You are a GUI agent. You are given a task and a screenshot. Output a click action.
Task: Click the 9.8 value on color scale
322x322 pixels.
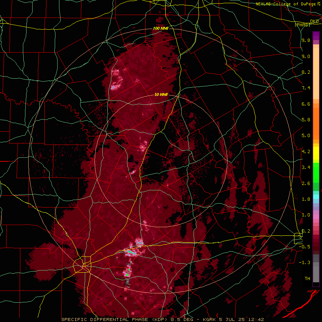306,40
